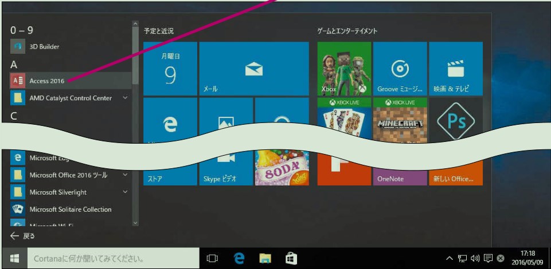Jump to the A letter group header
The width and height of the screenshot is (551, 269).
pyautogui.click(x=14, y=65)
